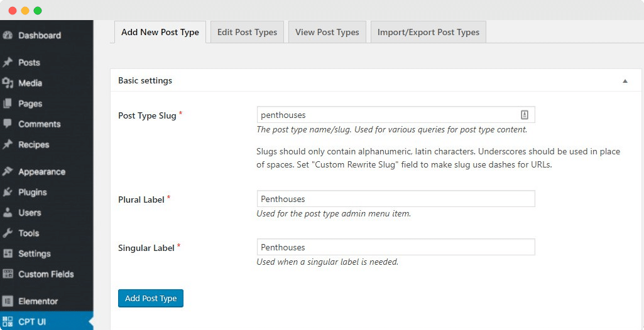This screenshot has width=644, height=330.
Task: Click the 'The post type name/slug' description
Action: coord(392,130)
